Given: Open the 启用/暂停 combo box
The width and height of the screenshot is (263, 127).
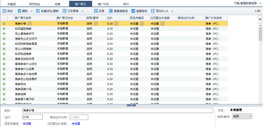Looking at the screenshot, I should pyautogui.click(x=242, y=116).
